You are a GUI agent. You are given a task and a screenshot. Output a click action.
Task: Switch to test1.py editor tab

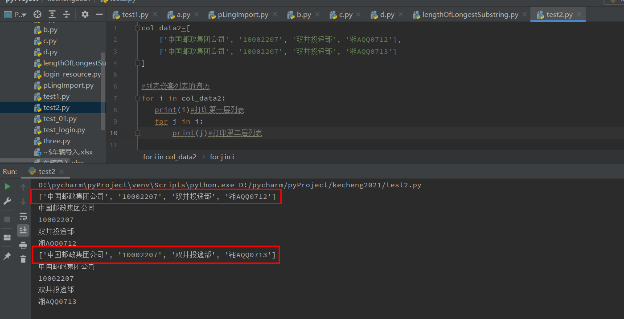(135, 15)
